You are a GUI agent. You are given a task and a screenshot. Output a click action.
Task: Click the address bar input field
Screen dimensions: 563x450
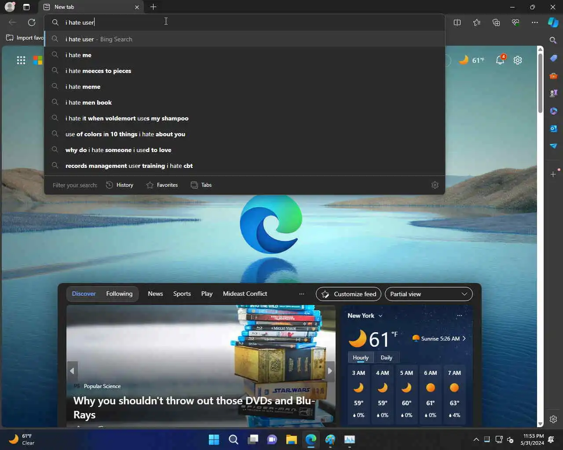coord(245,22)
